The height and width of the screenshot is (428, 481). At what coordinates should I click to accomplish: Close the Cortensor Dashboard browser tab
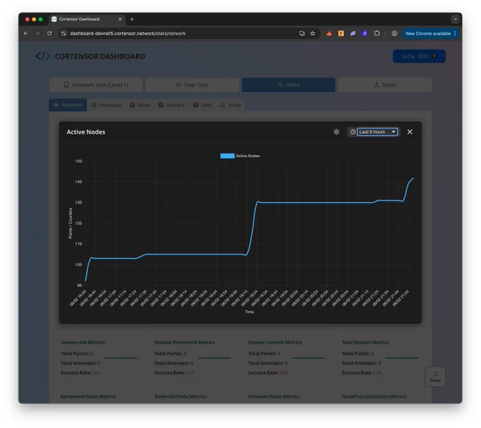(120, 19)
